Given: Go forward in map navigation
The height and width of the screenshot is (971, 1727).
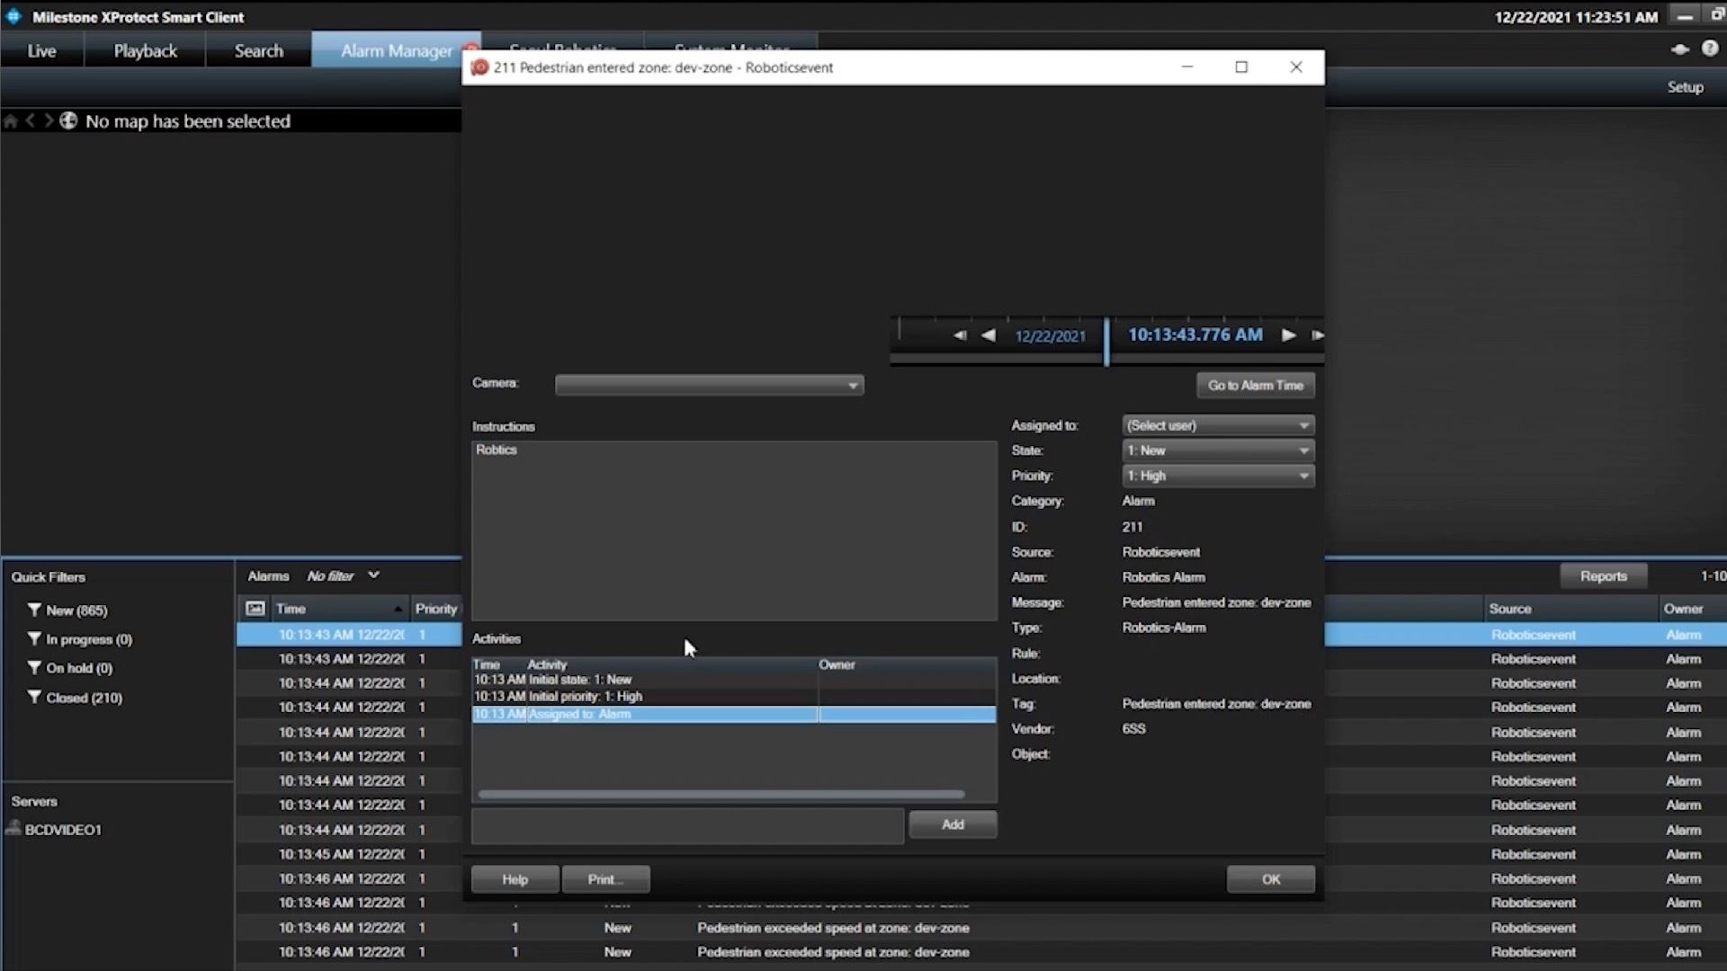Looking at the screenshot, I should (49, 120).
